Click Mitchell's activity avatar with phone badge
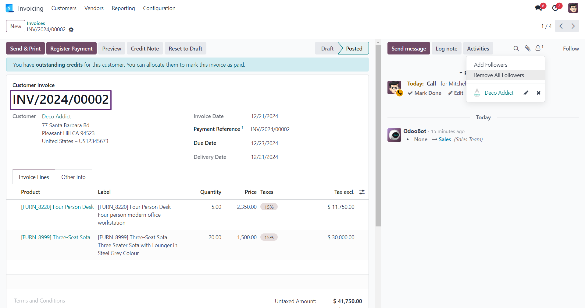The image size is (585, 308). [394, 88]
